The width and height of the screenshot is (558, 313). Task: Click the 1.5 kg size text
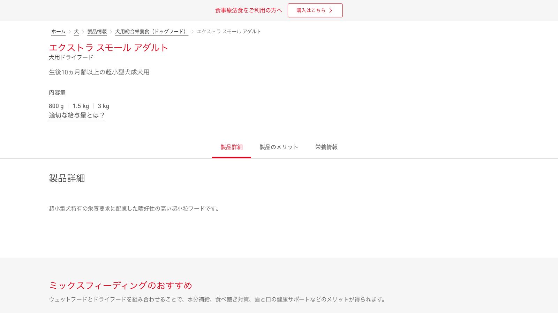pos(81,106)
